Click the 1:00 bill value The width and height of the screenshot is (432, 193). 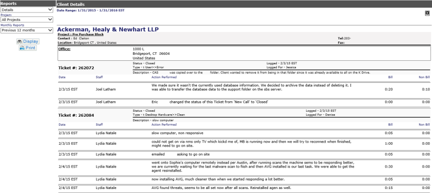388,144
